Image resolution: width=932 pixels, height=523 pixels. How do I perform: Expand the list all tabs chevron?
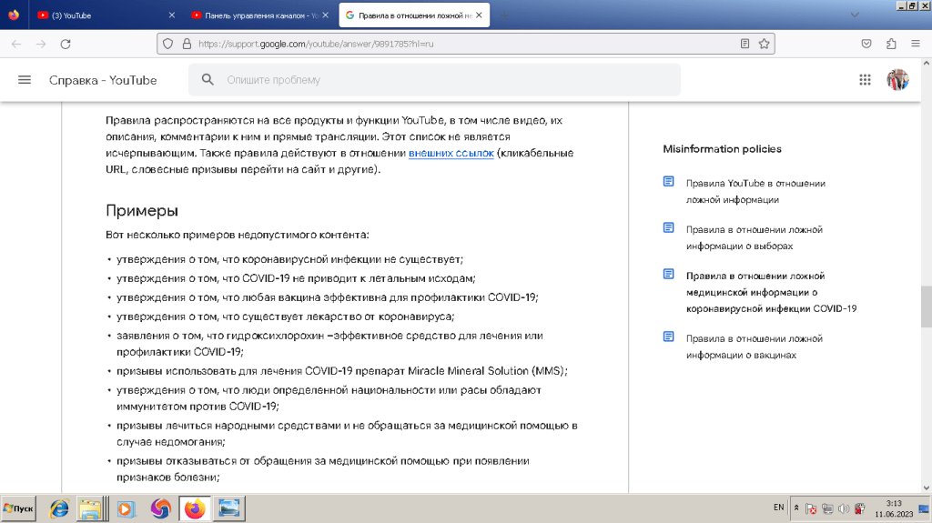pyautogui.click(x=855, y=15)
